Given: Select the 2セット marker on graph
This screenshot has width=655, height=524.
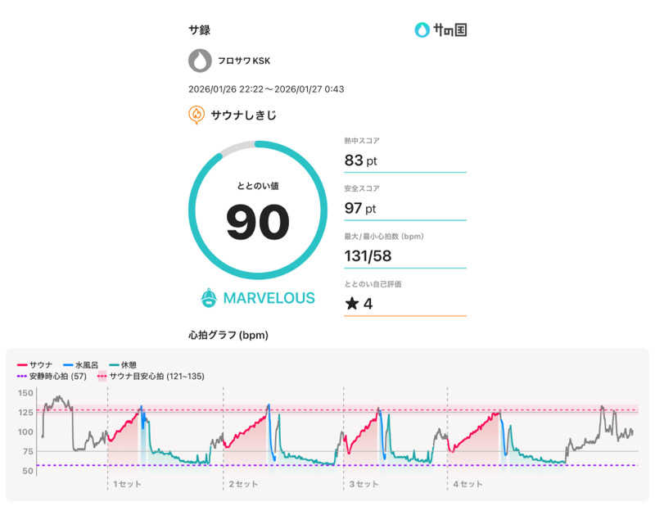Looking at the screenshot, I should point(243,484).
